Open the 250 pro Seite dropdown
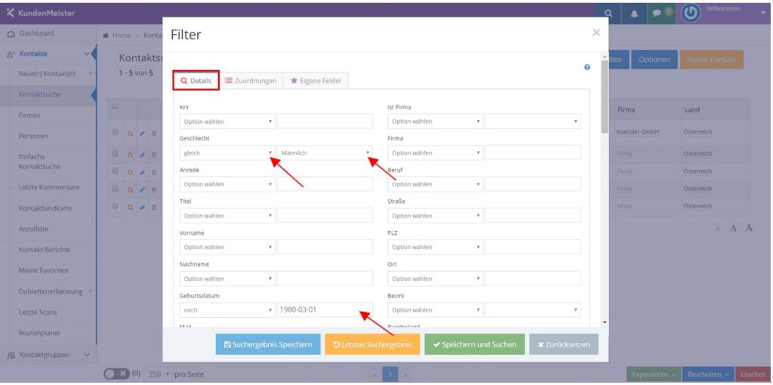 pyautogui.click(x=159, y=374)
